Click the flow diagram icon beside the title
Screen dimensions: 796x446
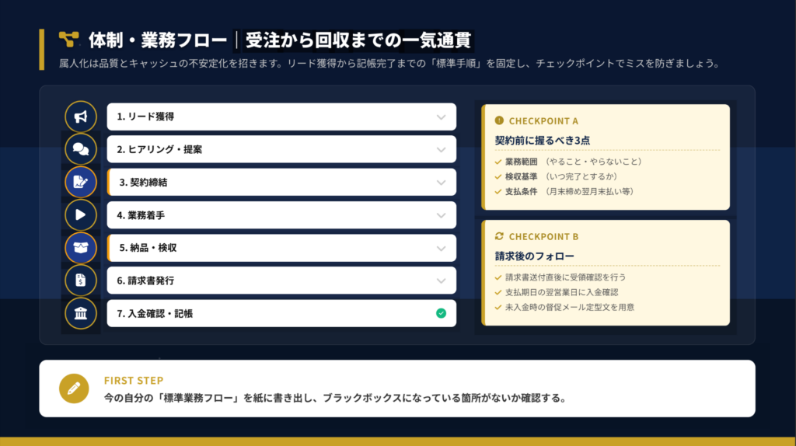pos(68,39)
